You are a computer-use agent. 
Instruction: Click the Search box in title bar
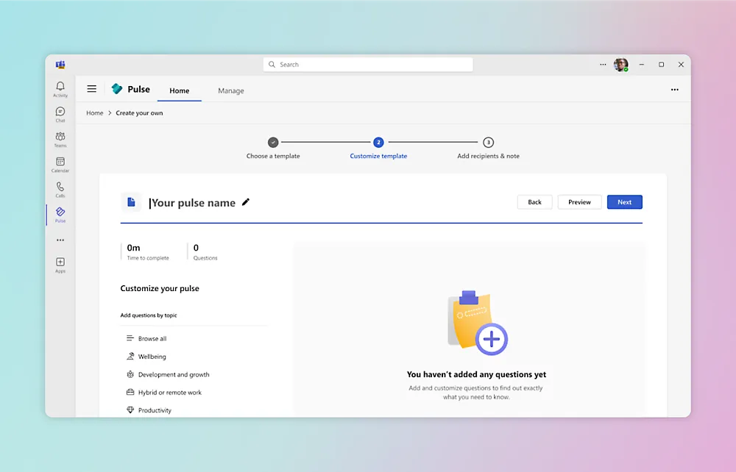[368, 65]
